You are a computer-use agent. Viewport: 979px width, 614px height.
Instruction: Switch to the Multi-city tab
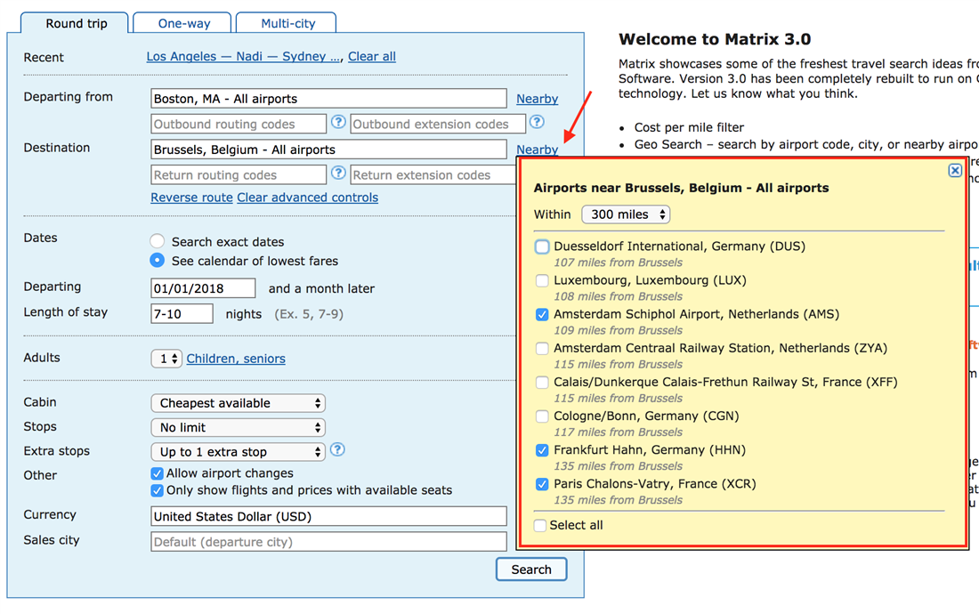[286, 23]
